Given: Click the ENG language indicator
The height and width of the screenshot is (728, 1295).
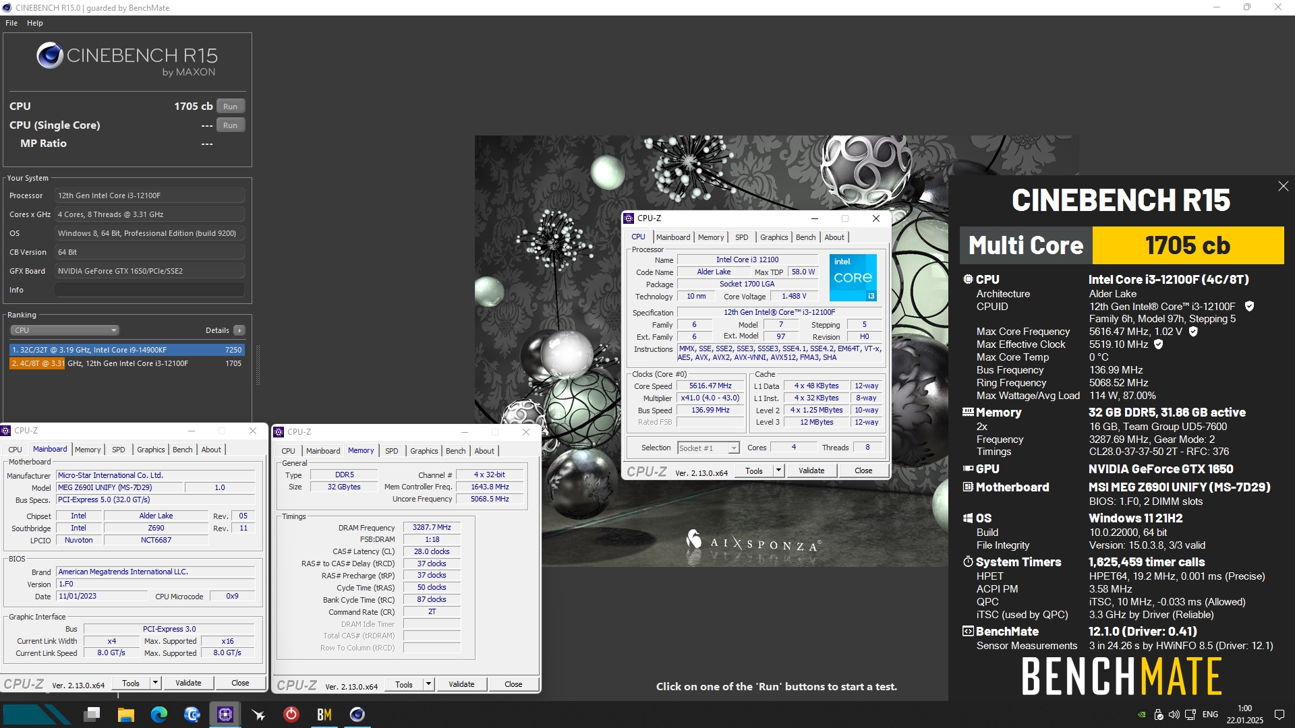Looking at the screenshot, I should [x=1210, y=715].
